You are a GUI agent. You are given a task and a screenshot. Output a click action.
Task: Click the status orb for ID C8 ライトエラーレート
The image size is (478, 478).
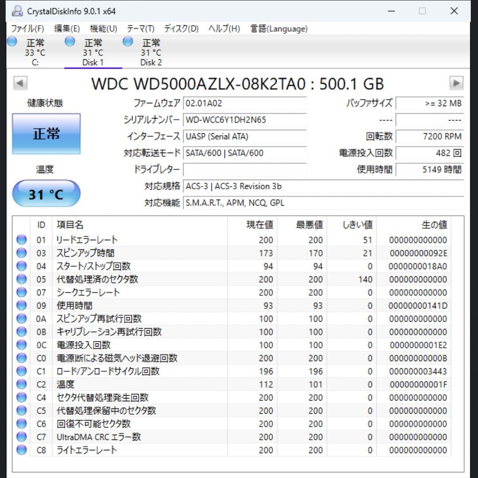pyautogui.click(x=21, y=450)
